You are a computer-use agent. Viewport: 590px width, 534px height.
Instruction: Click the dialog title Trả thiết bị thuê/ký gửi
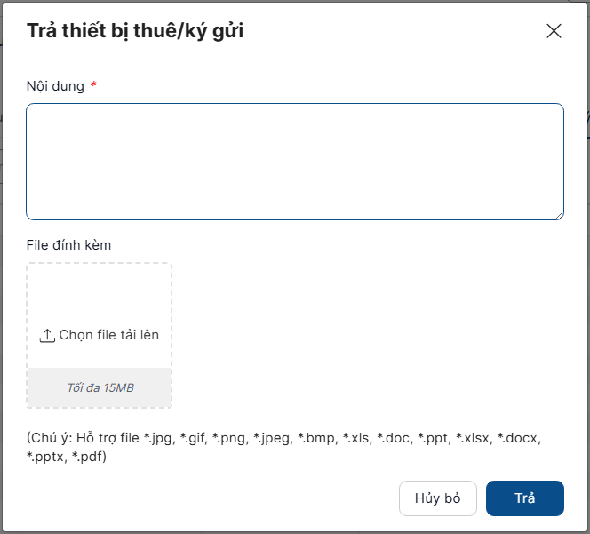[135, 31]
